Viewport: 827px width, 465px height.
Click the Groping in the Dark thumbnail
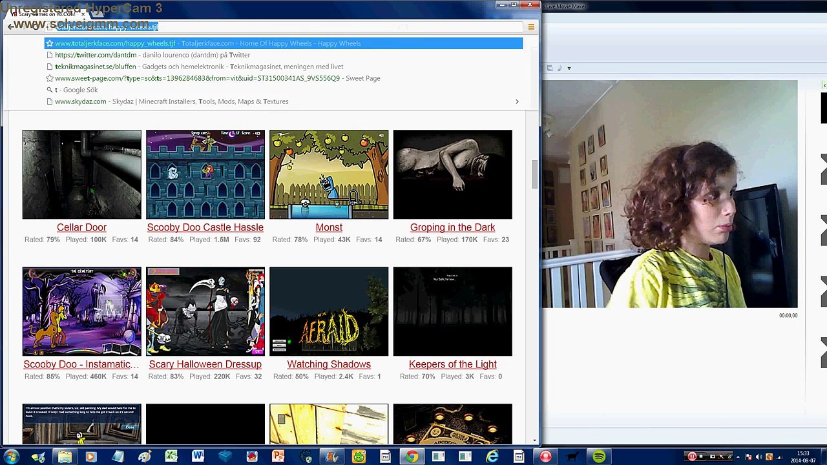[x=452, y=174]
